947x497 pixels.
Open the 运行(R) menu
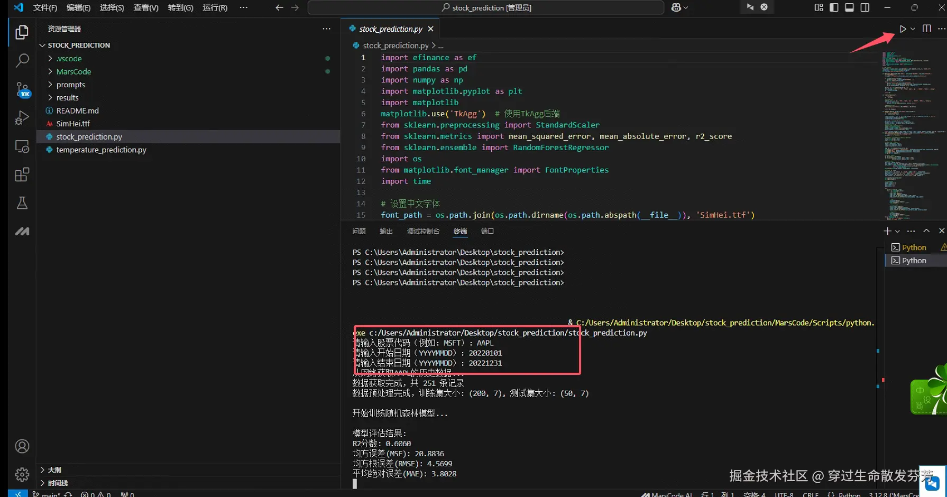coord(215,7)
